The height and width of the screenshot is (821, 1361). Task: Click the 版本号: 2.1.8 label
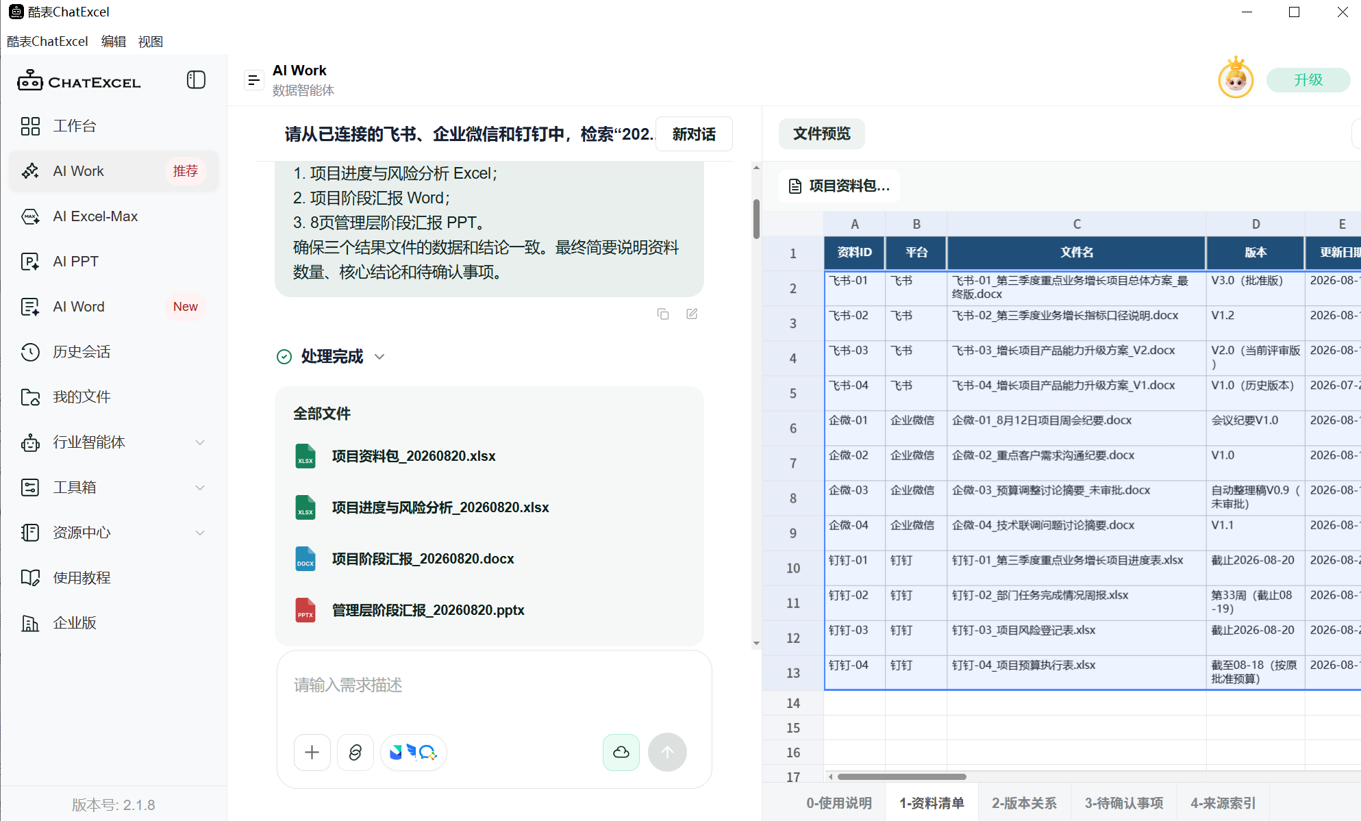click(x=114, y=805)
